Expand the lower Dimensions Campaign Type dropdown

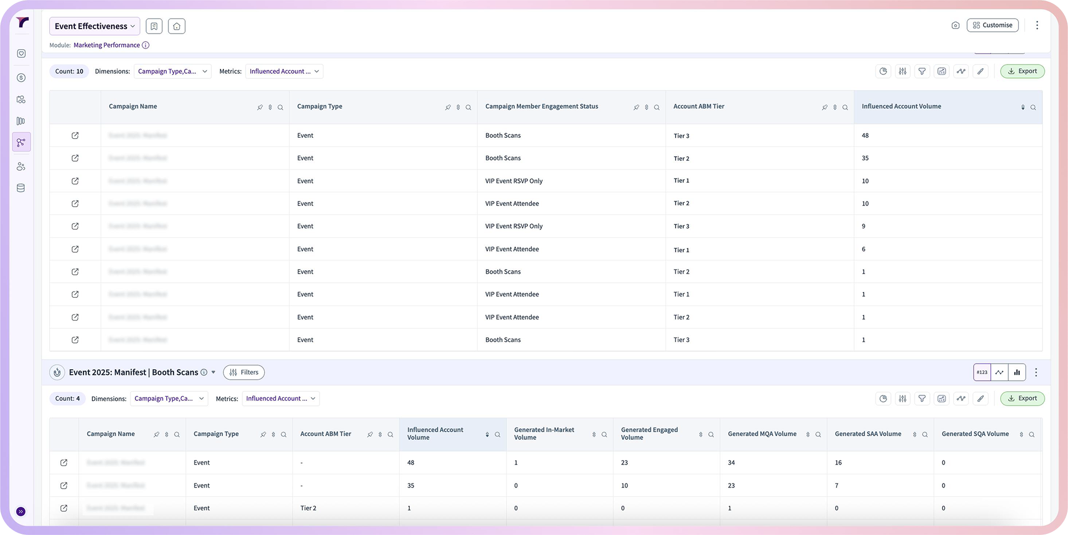[169, 398]
